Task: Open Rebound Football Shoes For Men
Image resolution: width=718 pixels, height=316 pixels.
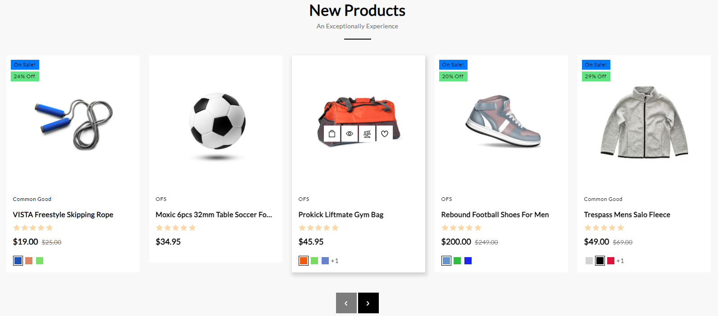Action: [x=495, y=215]
